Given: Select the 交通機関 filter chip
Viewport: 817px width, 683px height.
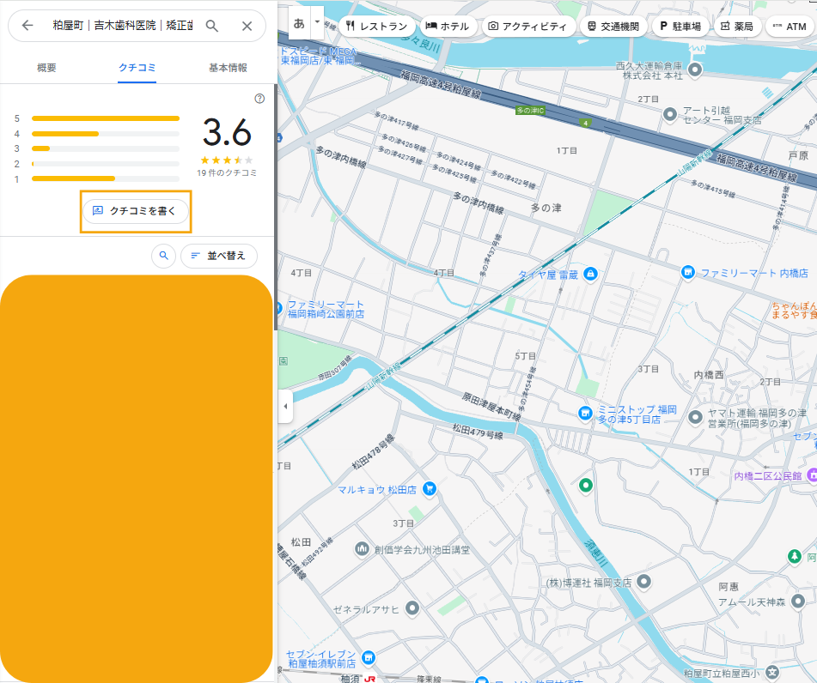Looking at the screenshot, I should (x=613, y=27).
